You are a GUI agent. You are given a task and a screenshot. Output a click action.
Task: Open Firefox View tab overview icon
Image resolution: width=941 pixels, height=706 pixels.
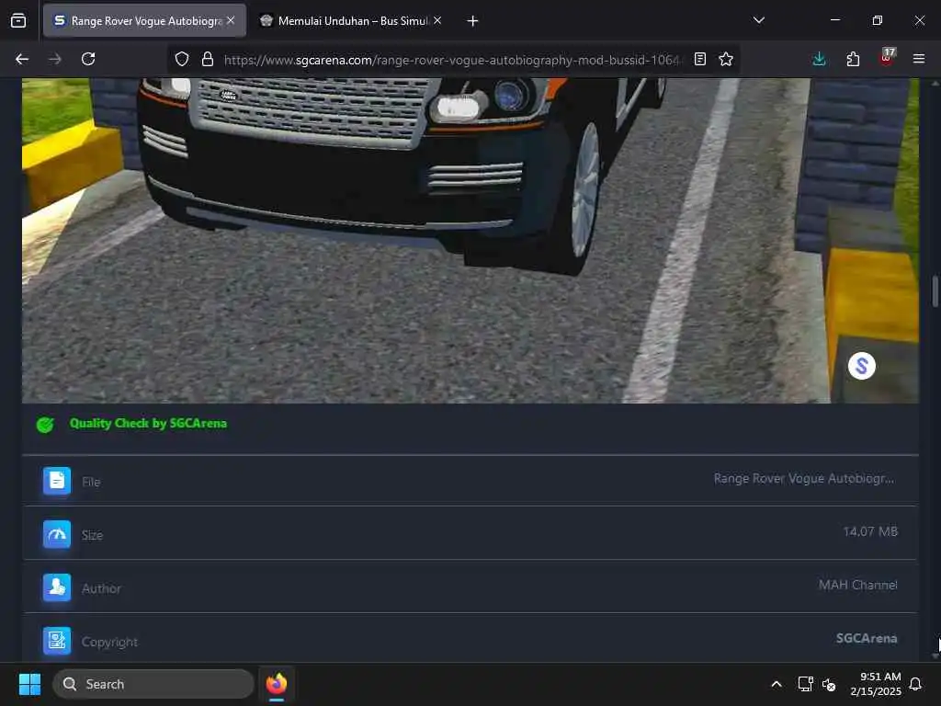18,20
